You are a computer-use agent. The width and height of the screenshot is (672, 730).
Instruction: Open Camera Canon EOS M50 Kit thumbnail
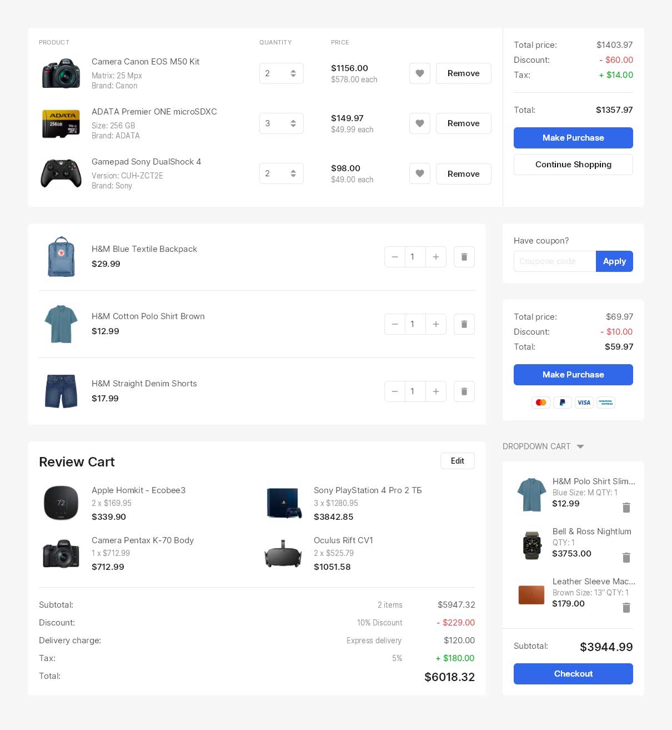click(x=61, y=73)
